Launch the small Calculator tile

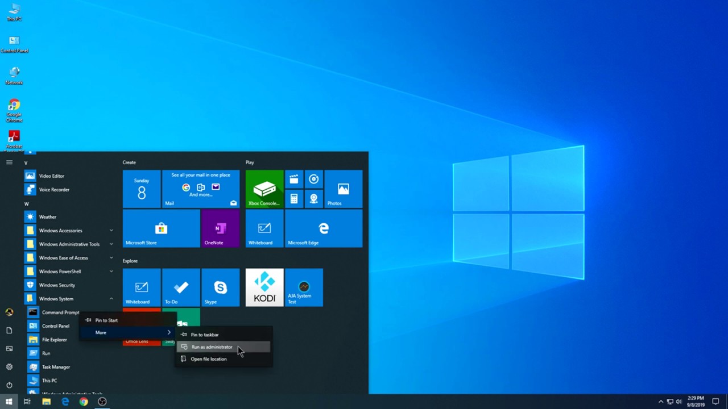294,199
